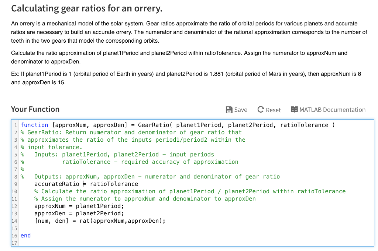The height and width of the screenshot is (251, 378).
Task: Click empty line 15 in the editor
Action: pos(196,228)
